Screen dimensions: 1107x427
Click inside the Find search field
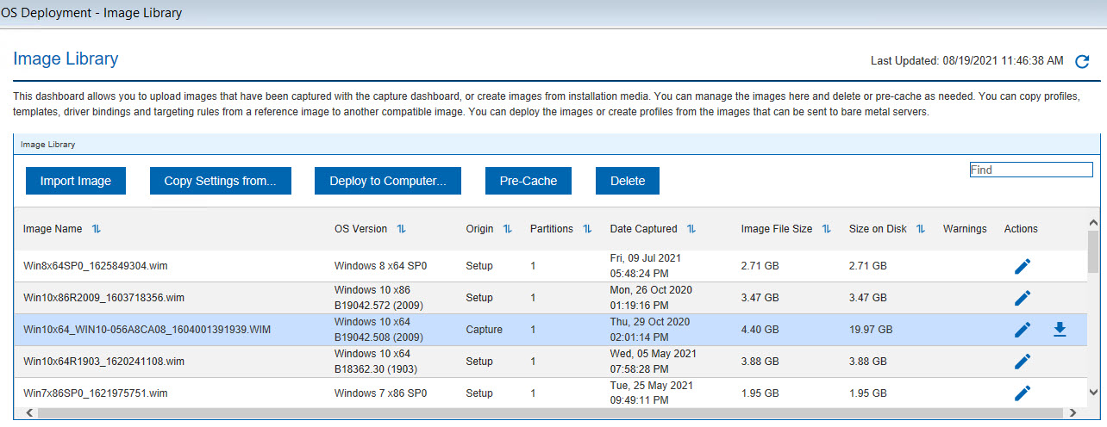coord(1031,170)
